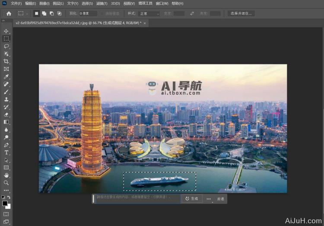Select the Brush tool
This screenshot has width=324, height=226.
[x=6, y=92]
